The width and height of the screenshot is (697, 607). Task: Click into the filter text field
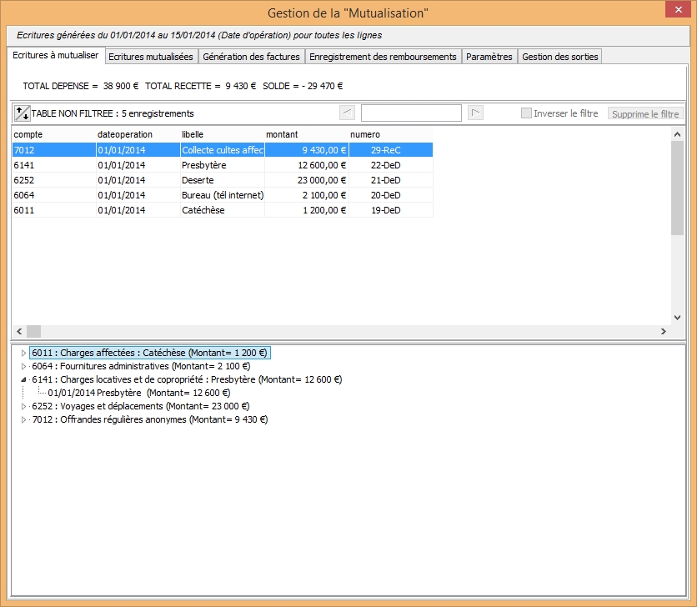(411, 113)
